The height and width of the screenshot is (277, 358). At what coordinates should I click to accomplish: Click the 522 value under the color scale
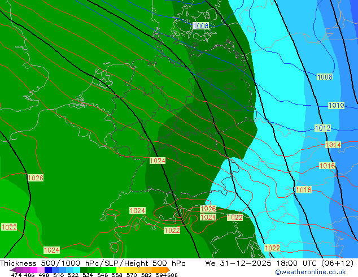pos(73,275)
